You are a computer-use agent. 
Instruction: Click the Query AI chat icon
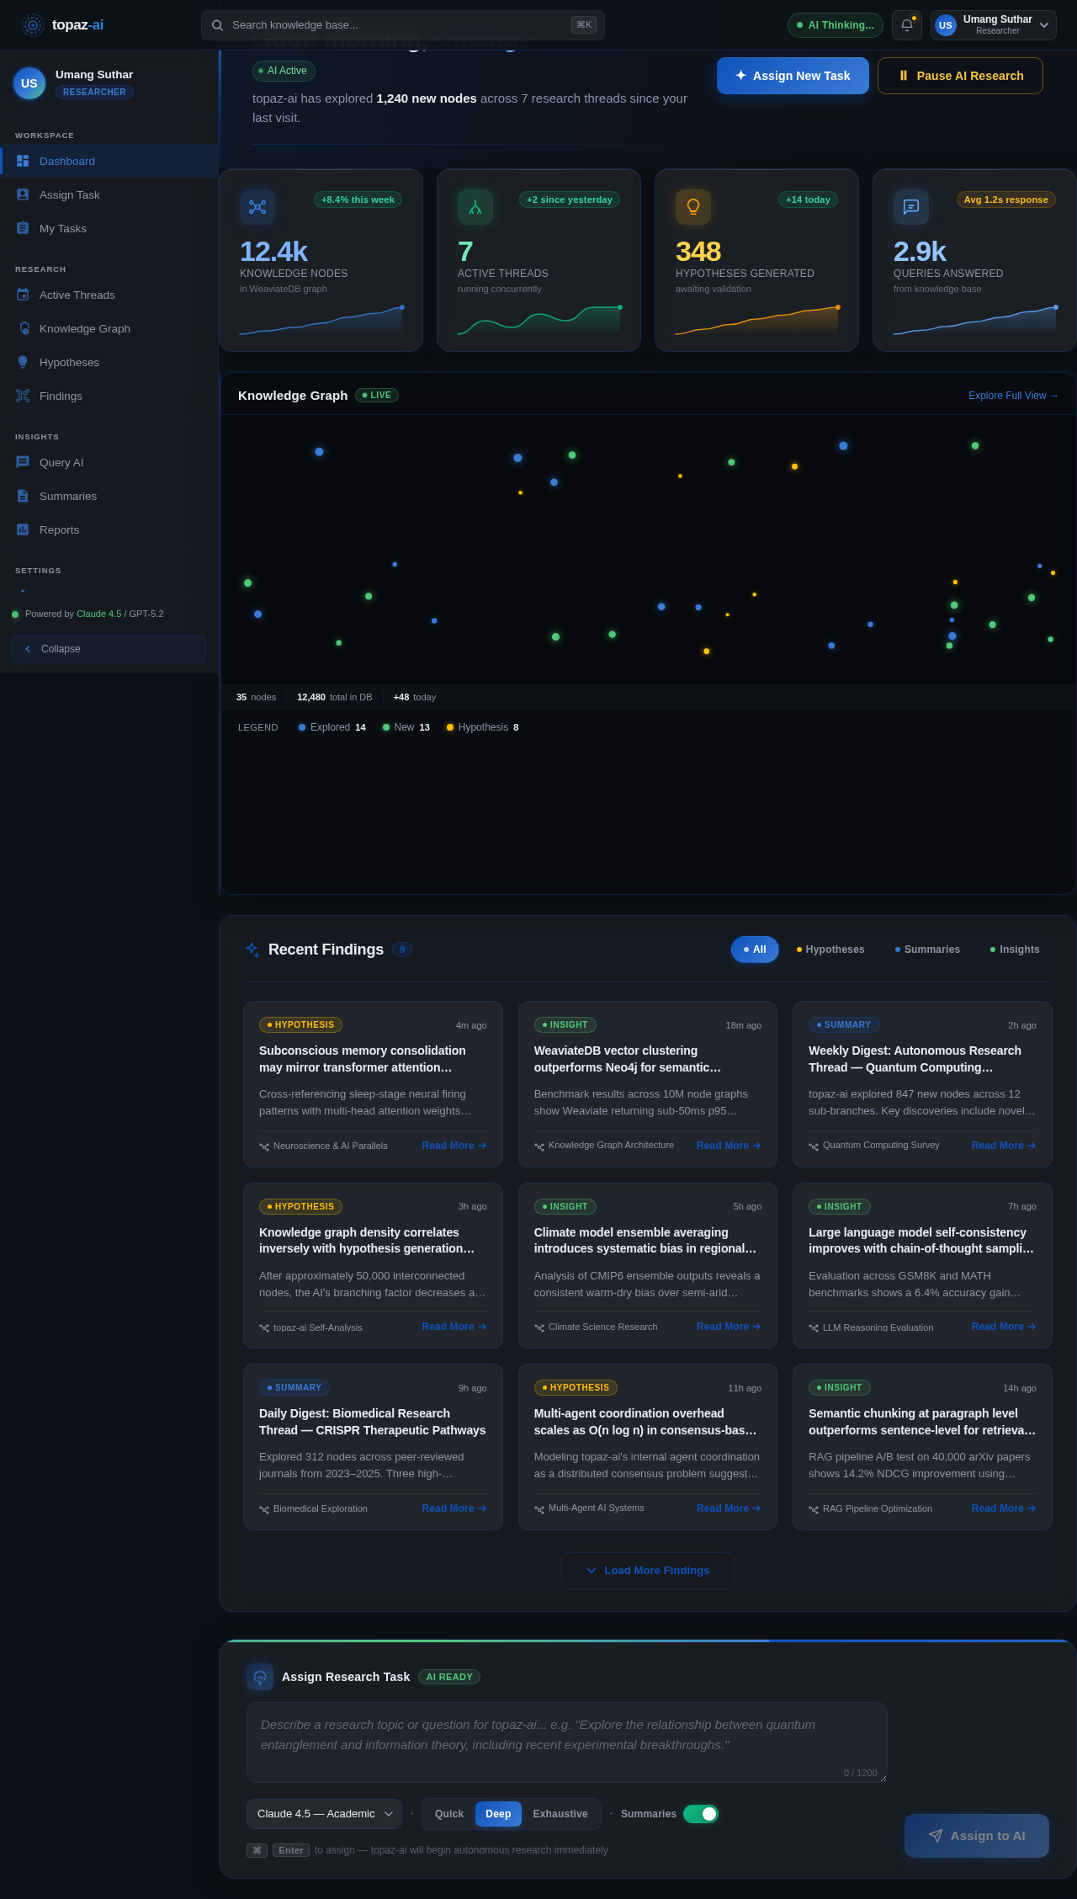pos(23,462)
